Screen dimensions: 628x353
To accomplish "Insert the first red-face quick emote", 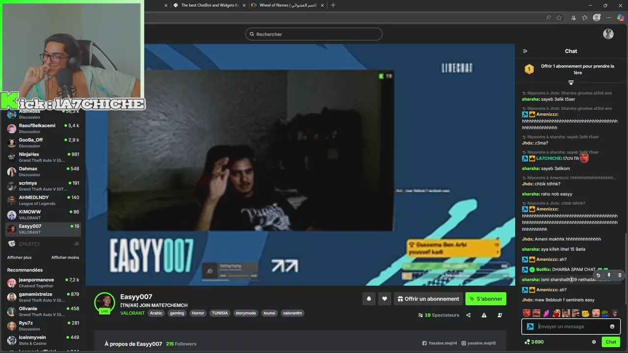I will pyautogui.click(x=526, y=313).
